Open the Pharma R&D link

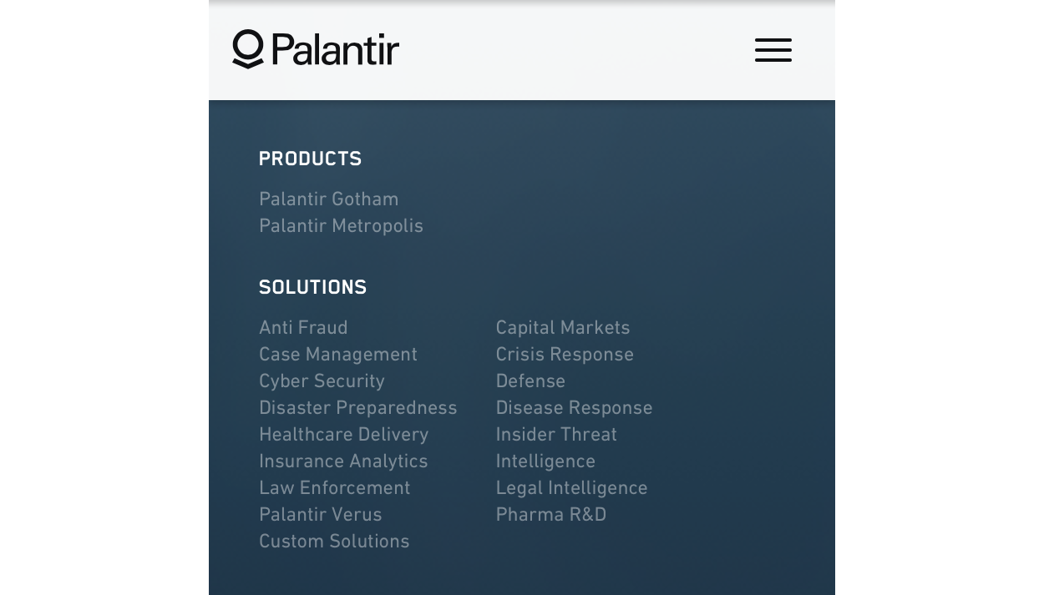550,515
